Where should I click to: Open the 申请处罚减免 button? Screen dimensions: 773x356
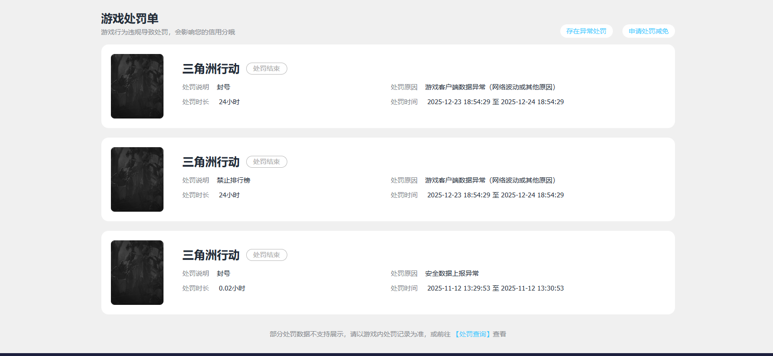click(x=648, y=31)
